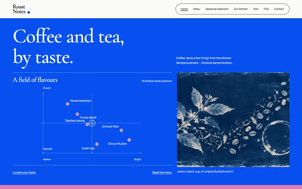The image size is (302, 189).
Task: Click the 'Delicate' axis label
Action: click(x=48, y=149)
